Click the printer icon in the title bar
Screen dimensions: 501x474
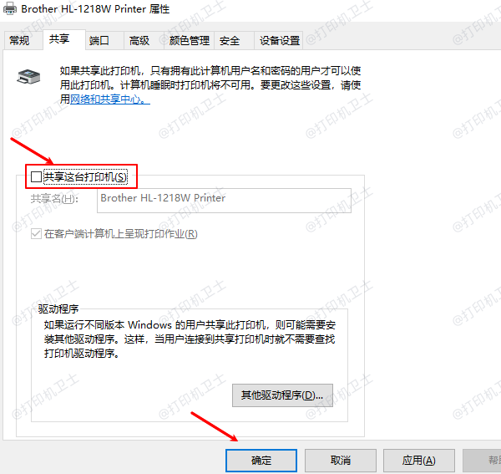click(x=9, y=8)
